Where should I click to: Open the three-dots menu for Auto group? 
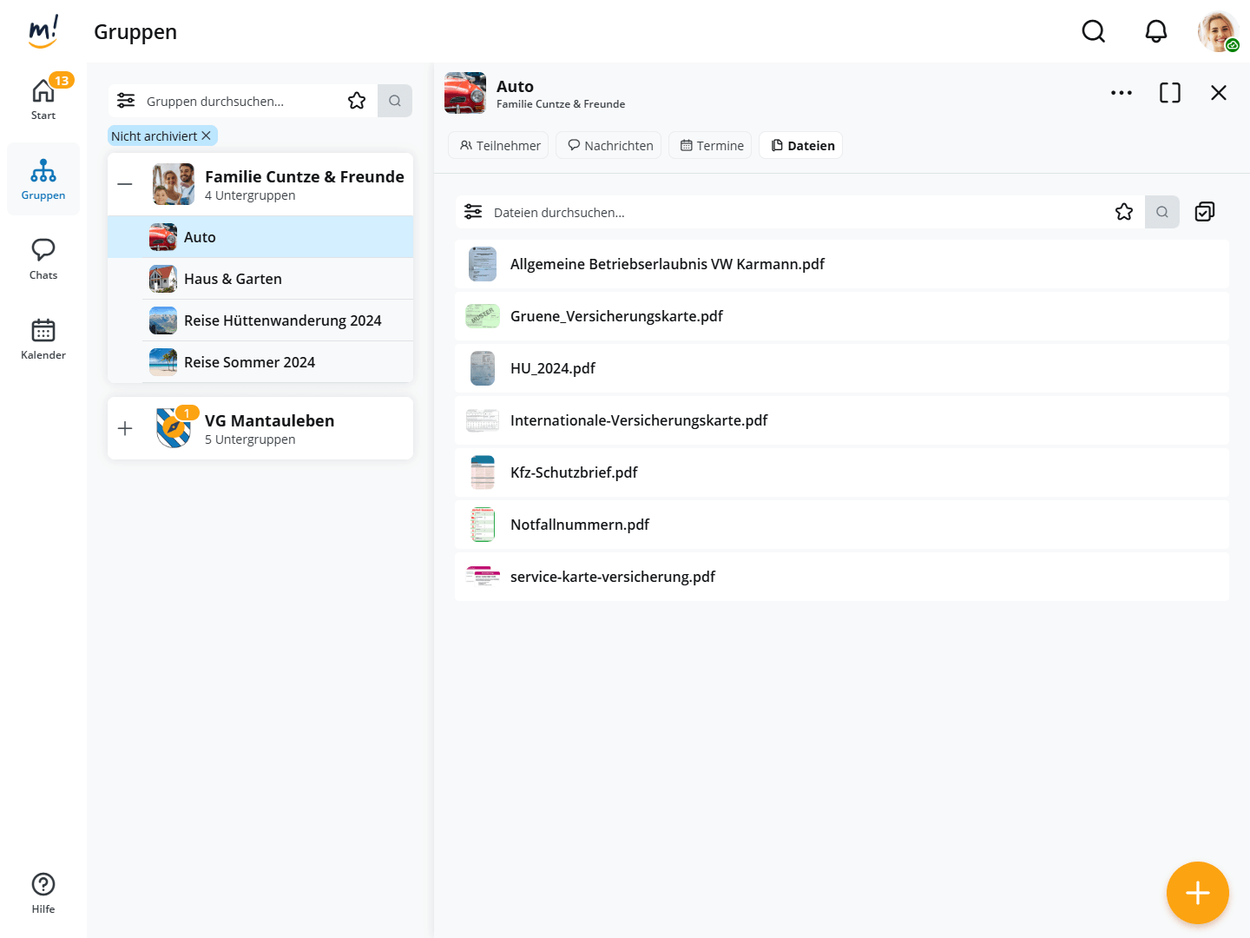click(x=1121, y=93)
